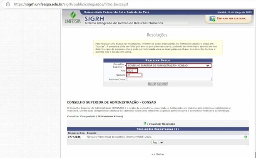The height and width of the screenshot is (158, 256).
Task: Click the Número field containing 77
Action: pos(134,75)
